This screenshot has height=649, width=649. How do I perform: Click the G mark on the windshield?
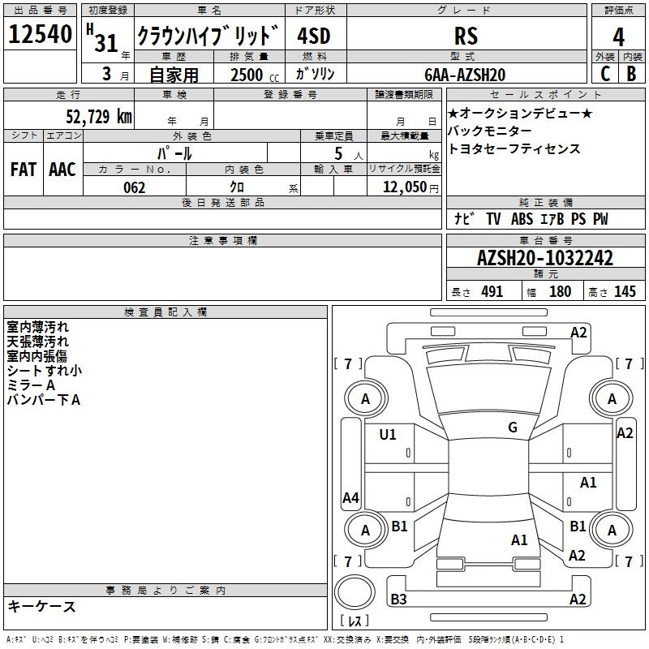tap(513, 428)
